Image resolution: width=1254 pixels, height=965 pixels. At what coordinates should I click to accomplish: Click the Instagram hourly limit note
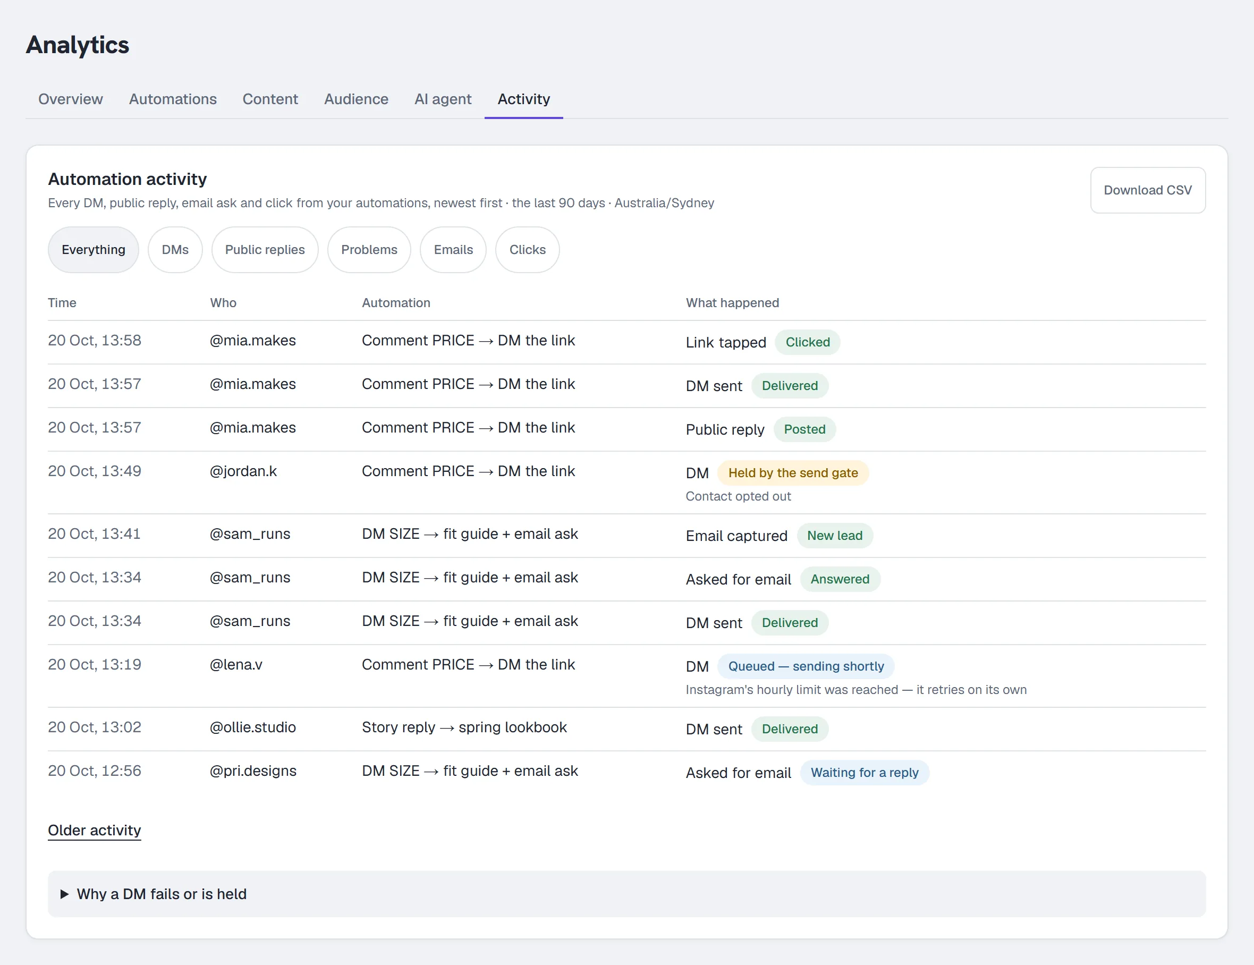(855, 690)
